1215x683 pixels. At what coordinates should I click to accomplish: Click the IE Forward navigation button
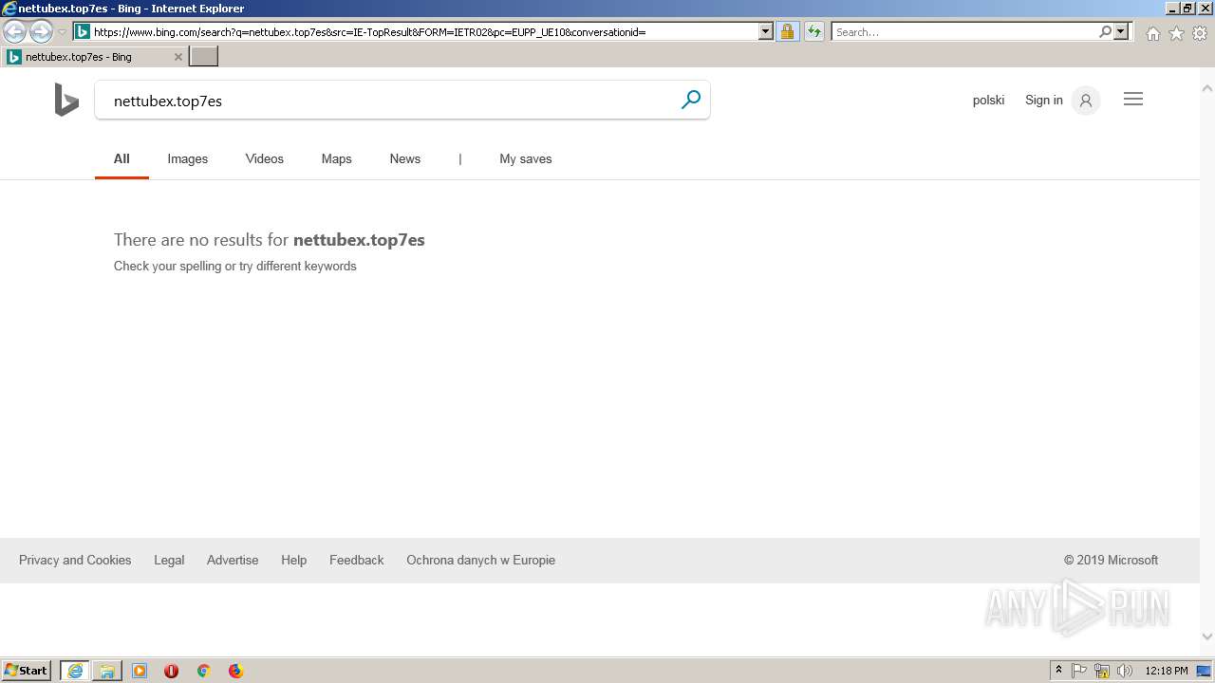pyautogui.click(x=41, y=32)
